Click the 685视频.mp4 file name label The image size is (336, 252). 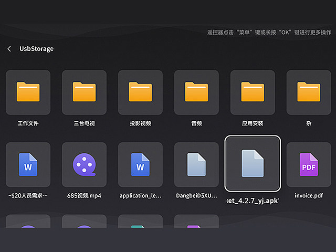[x=84, y=196]
